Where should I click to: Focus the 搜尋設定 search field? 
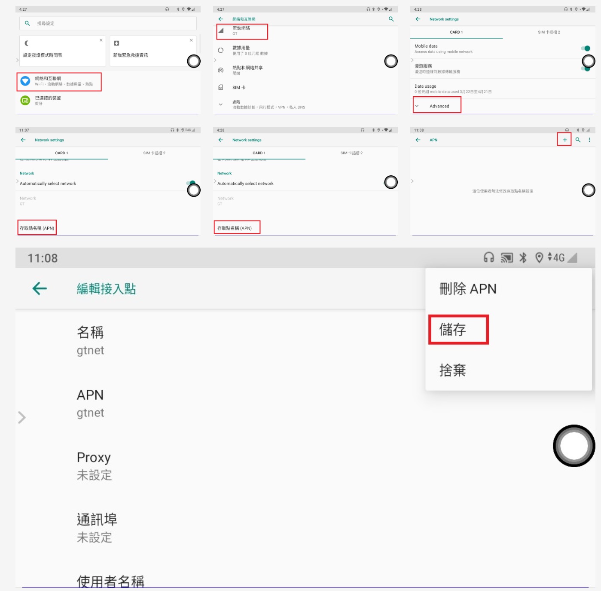(x=108, y=23)
